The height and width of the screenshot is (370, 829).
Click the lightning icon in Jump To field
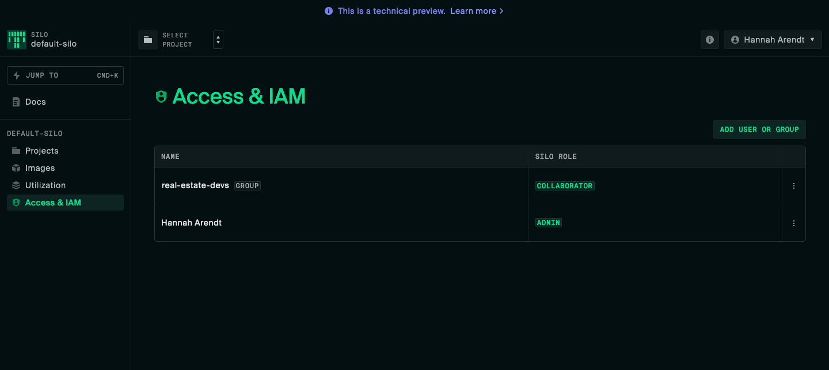coord(17,75)
